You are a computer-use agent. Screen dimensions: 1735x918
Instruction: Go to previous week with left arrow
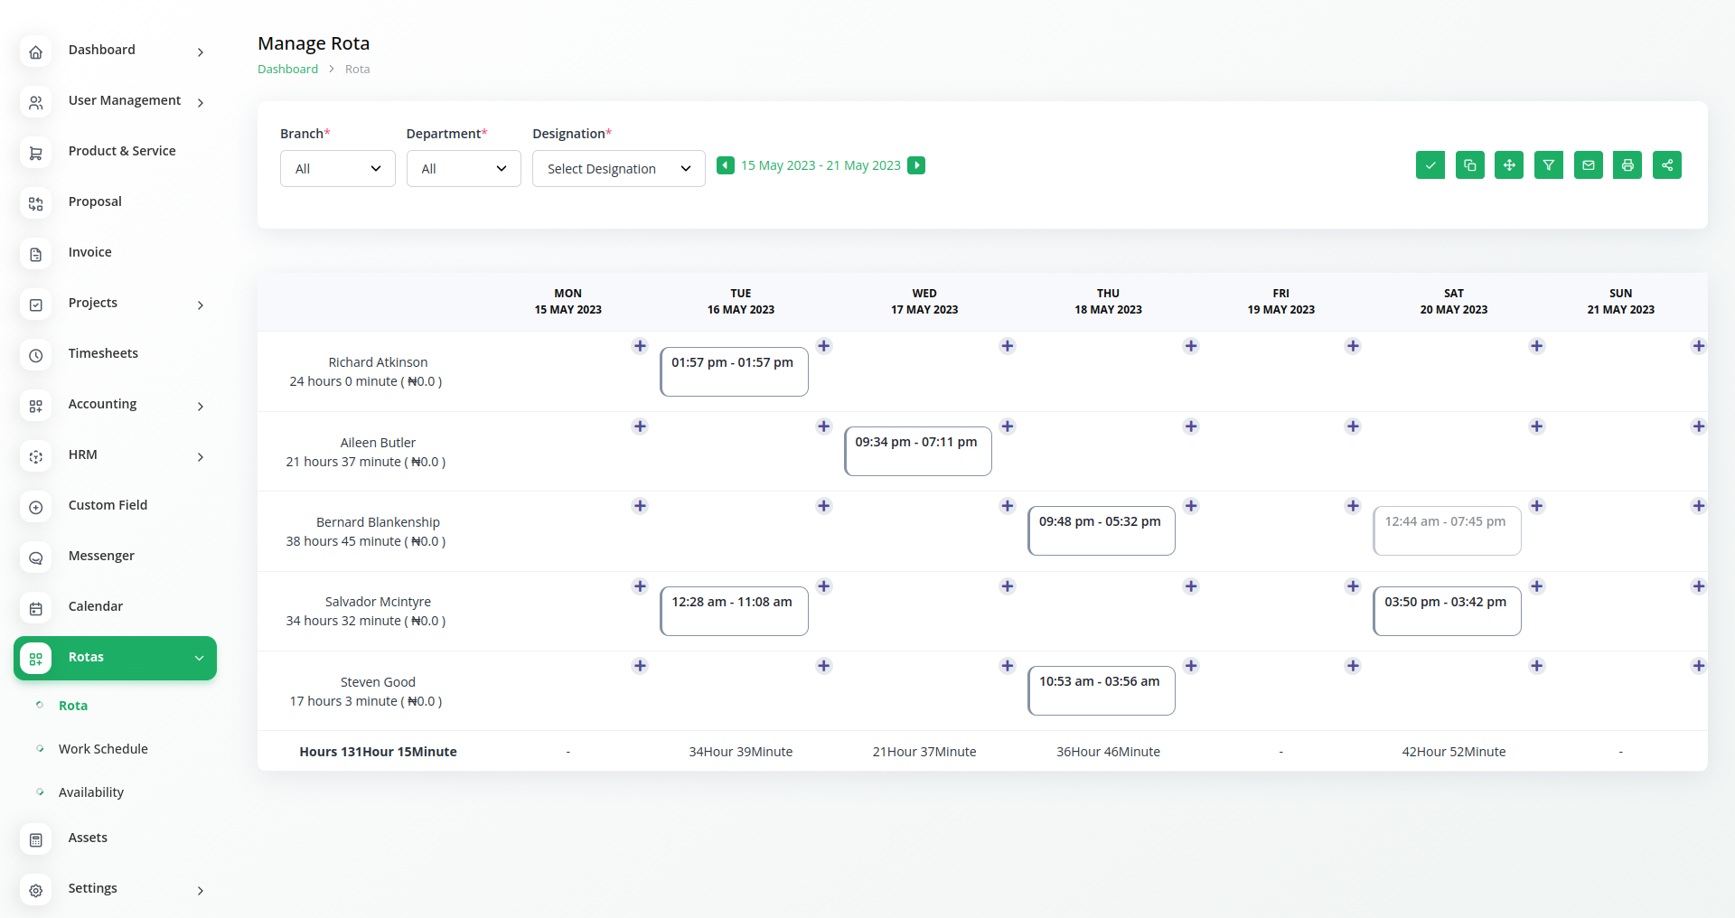pos(725,165)
